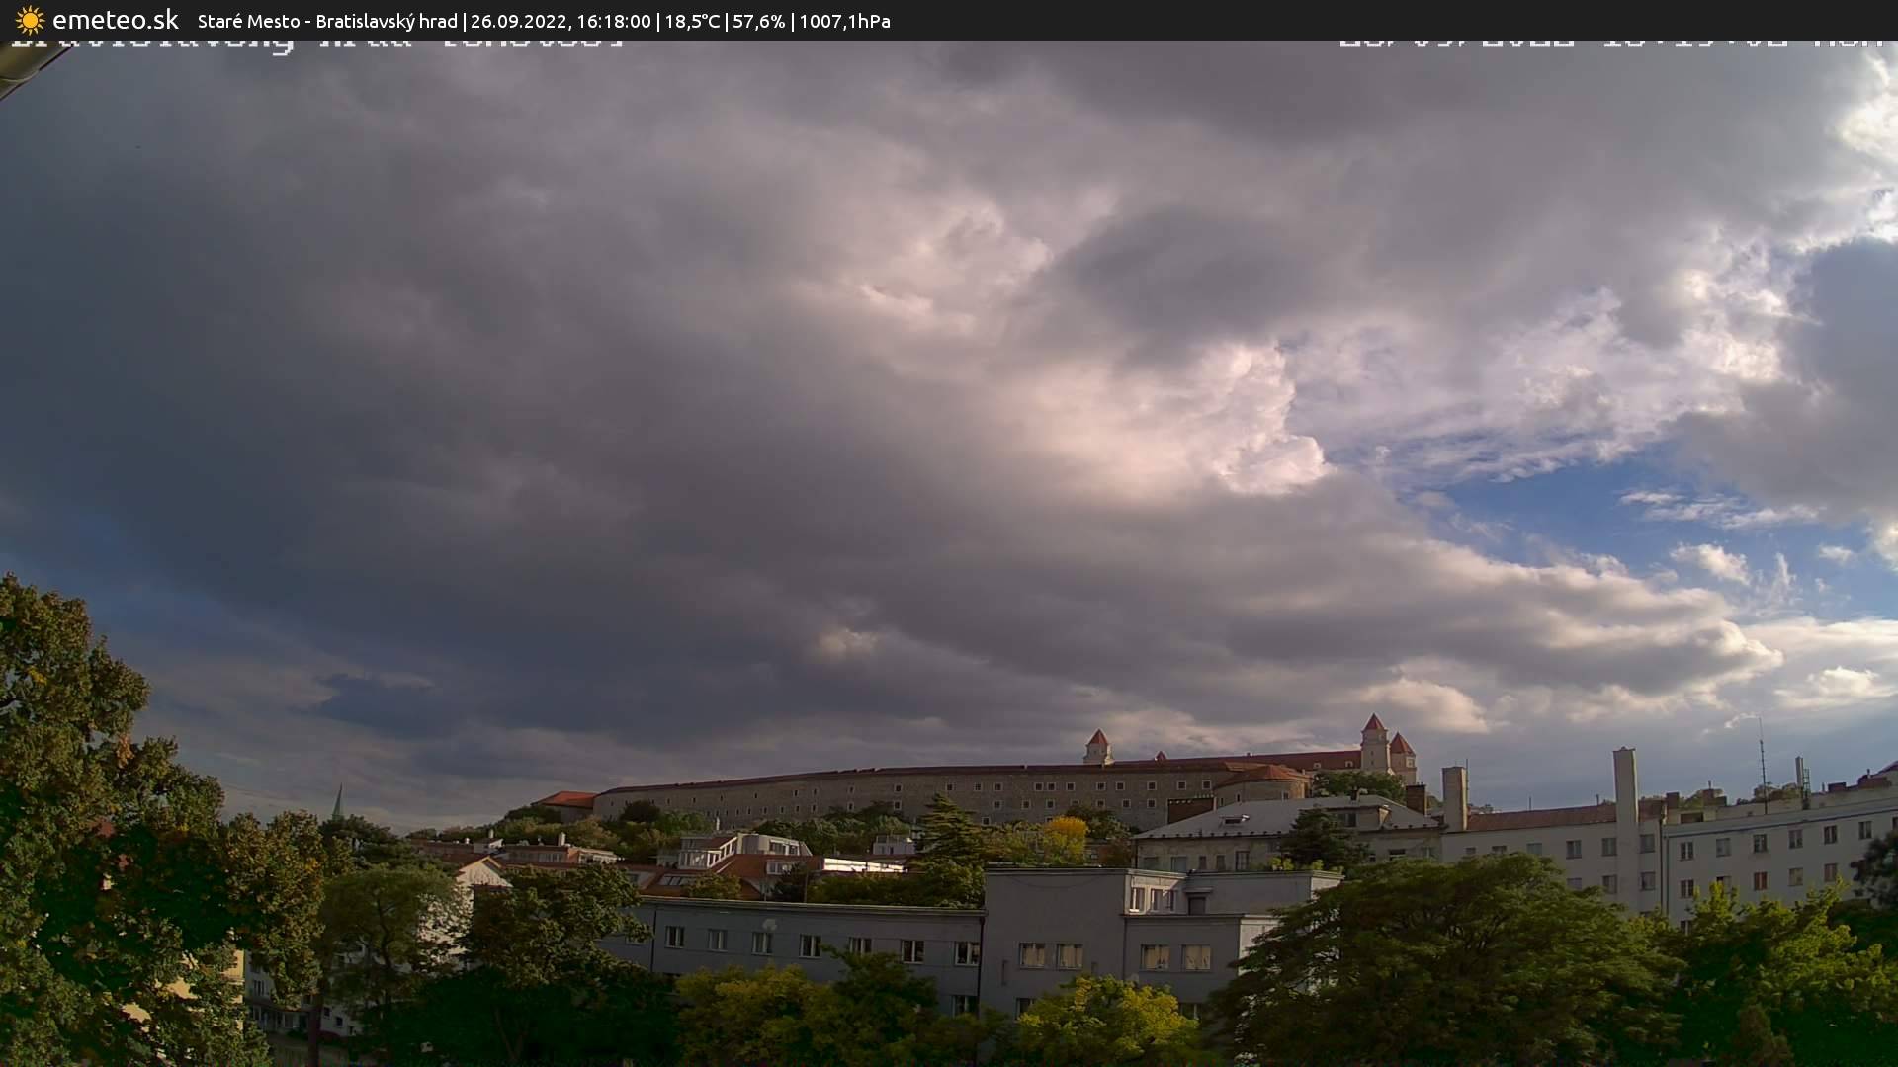Click the date 26.09.2022 in header
The width and height of the screenshot is (1898, 1067).
click(518, 21)
